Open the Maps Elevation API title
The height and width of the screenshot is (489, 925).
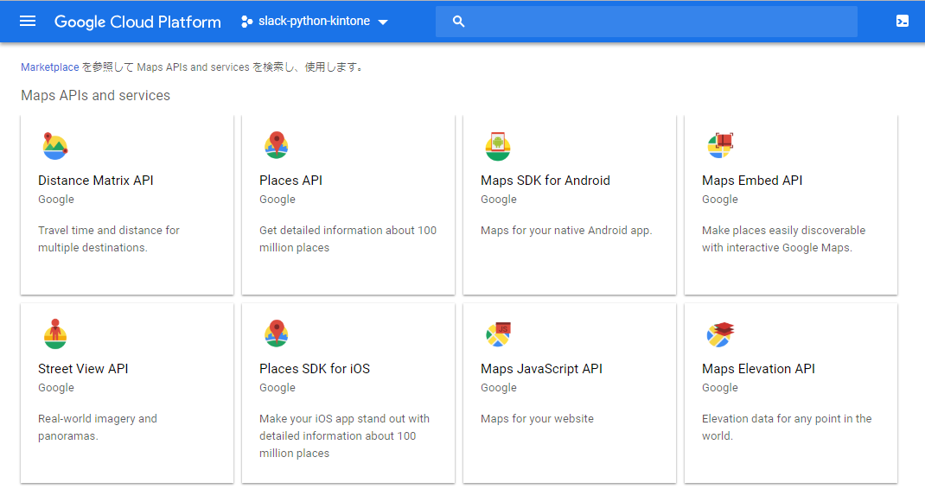(x=758, y=369)
